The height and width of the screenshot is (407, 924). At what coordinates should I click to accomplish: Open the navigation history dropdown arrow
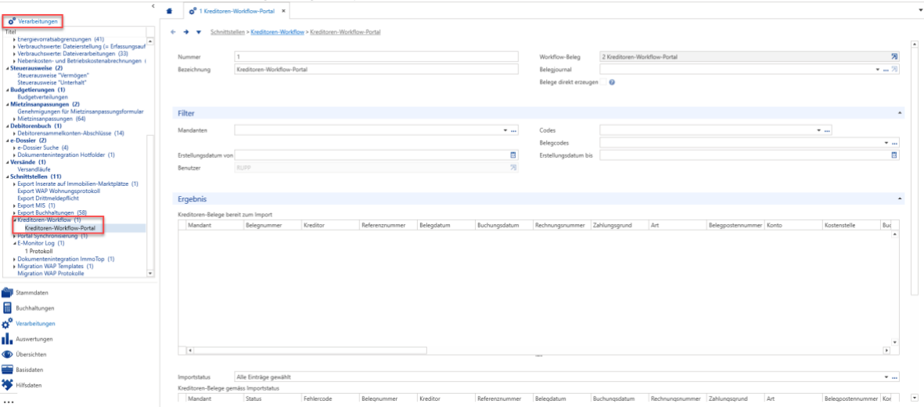[x=199, y=32]
